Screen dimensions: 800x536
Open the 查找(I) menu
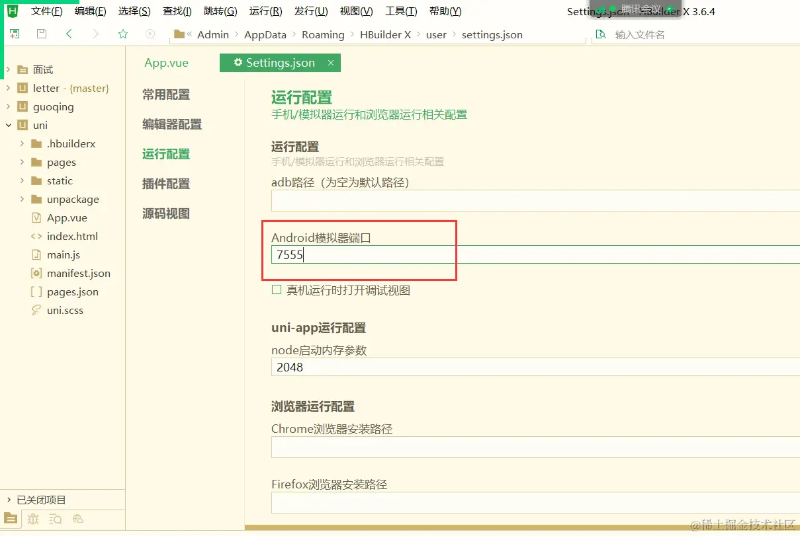point(177,11)
